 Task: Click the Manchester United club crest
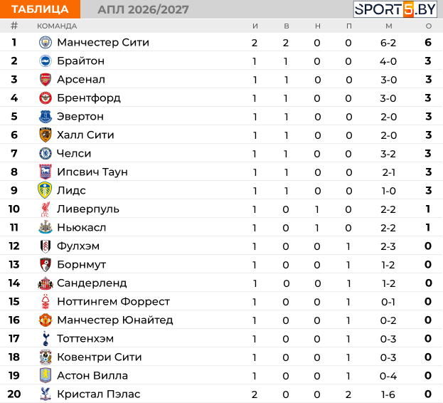click(46, 320)
